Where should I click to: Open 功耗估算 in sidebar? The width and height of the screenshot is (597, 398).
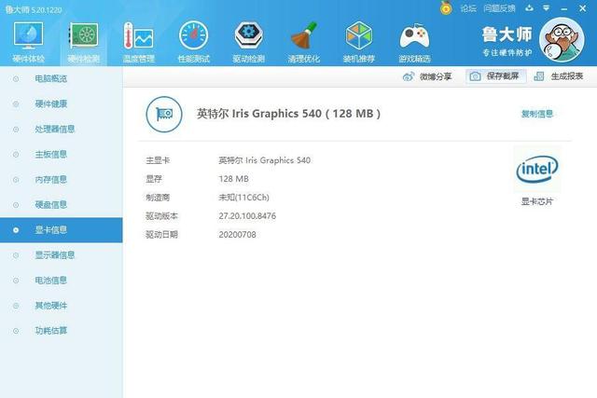coord(51,331)
